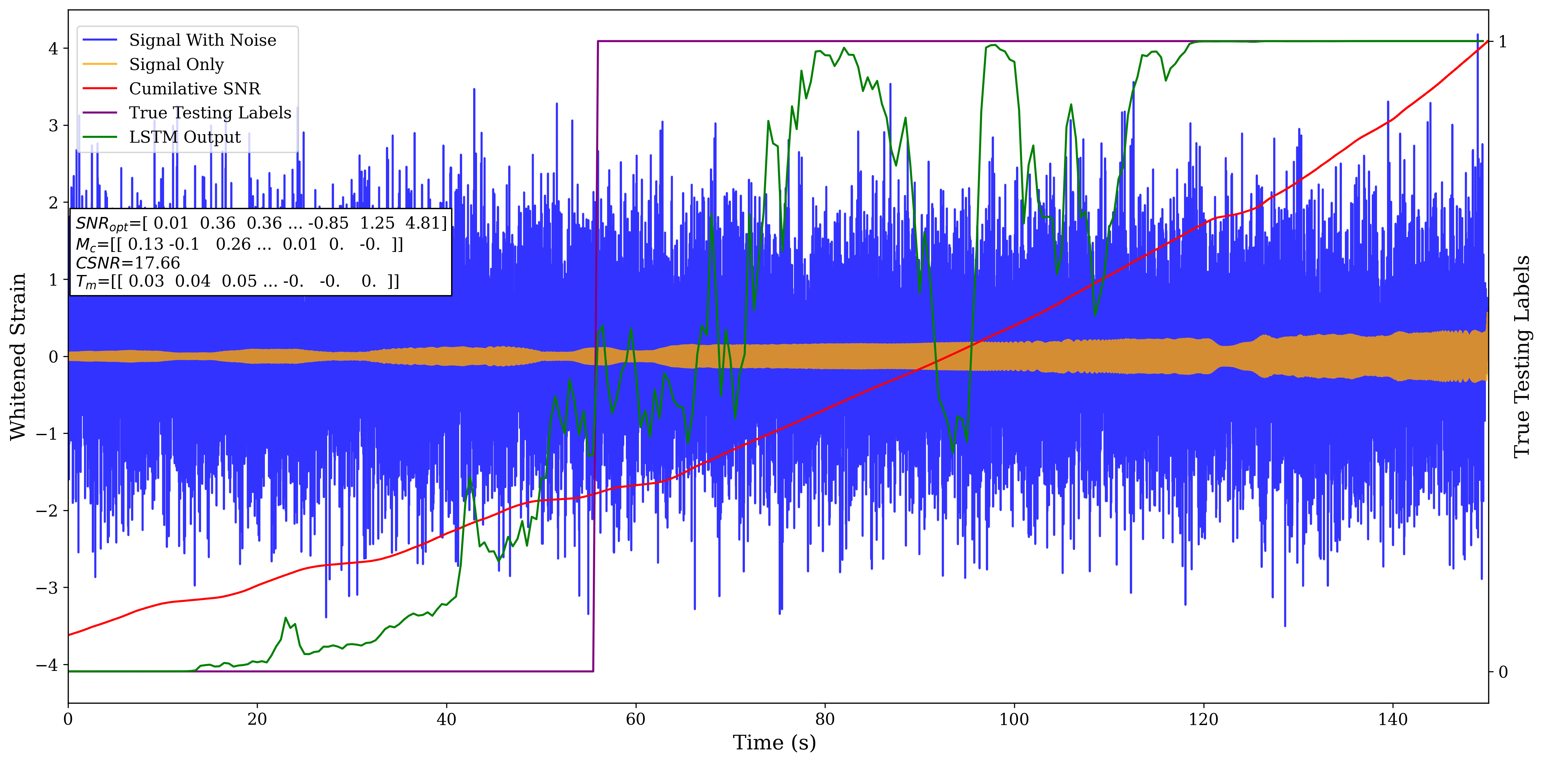Viewport: 1543px width, 763px height.
Task: Click the 'Signal With Noise' legend label
Action: click(202, 40)
